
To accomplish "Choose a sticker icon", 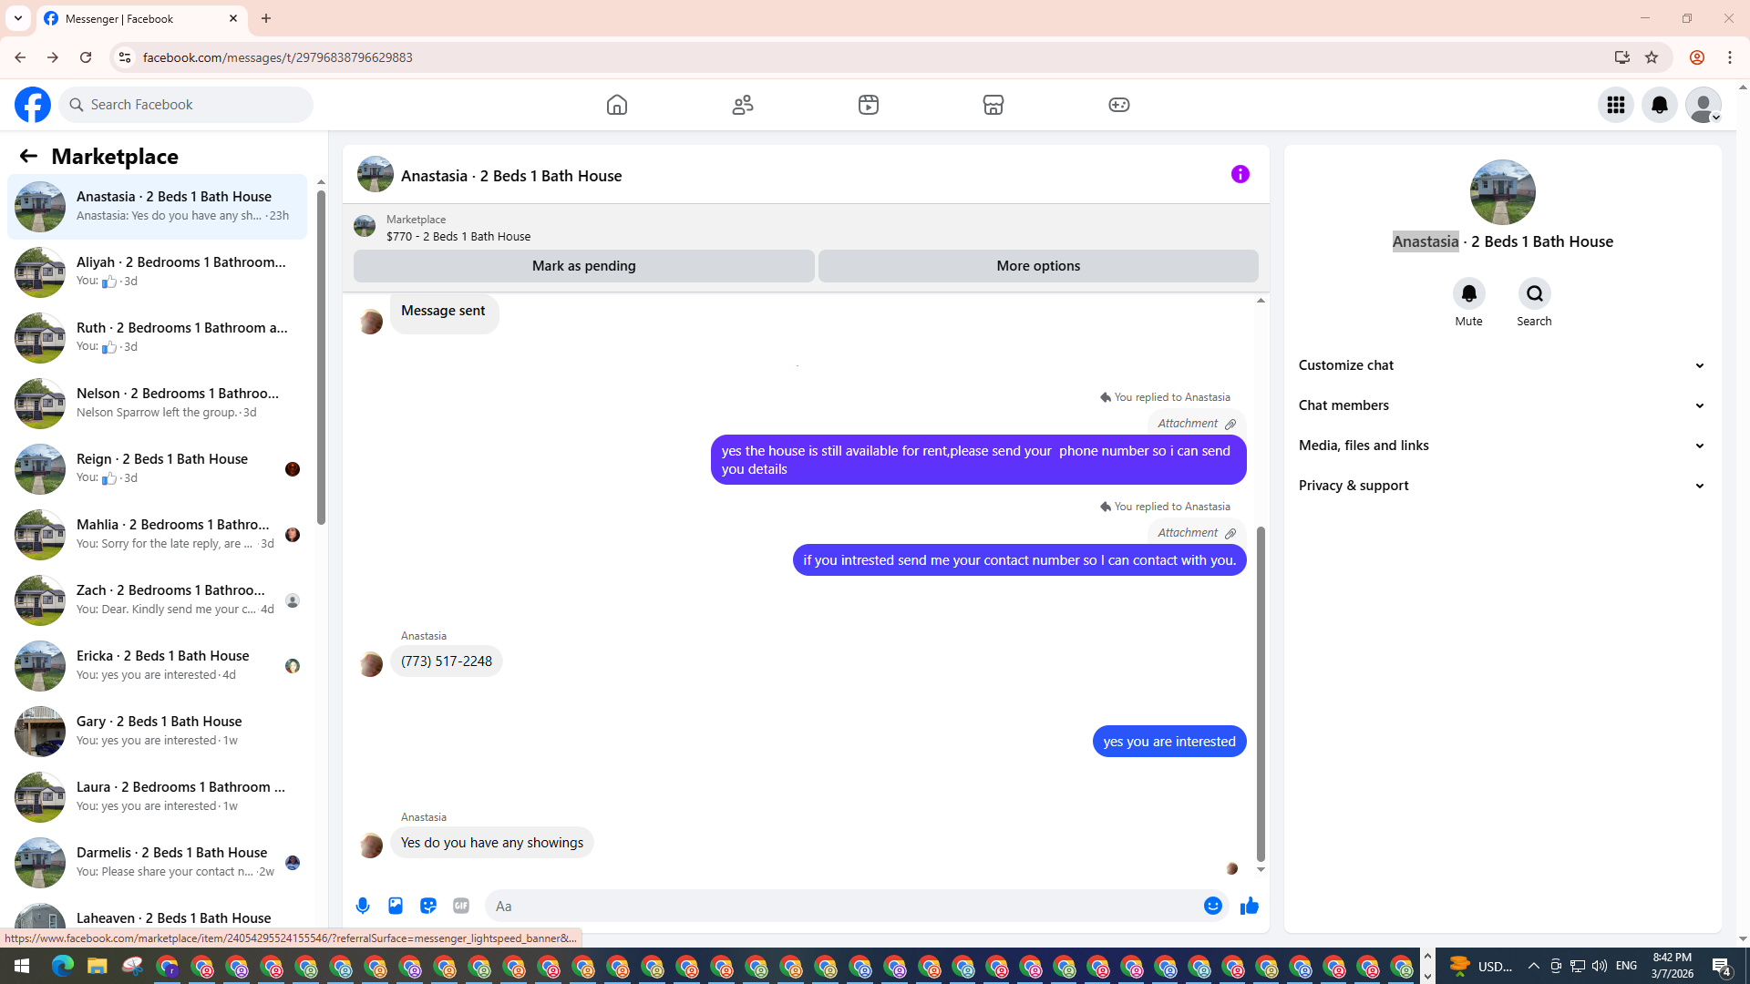I will (428, 906).
